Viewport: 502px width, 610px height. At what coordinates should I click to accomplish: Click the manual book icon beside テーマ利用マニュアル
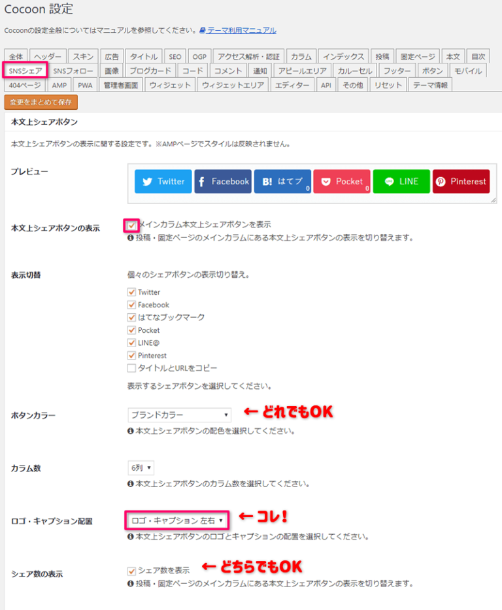(x=203, y=31)
